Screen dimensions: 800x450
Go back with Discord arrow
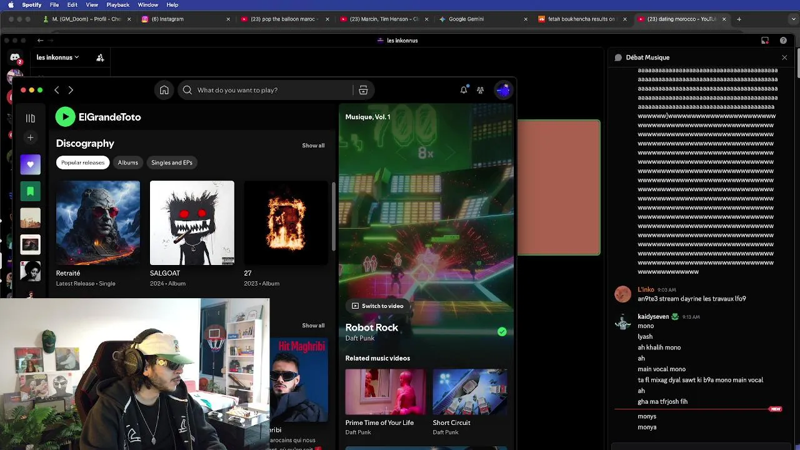tap(40, 41)
